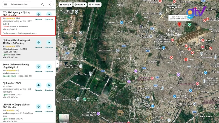Click phone number +84 919 009 319
The image size is (219, 123).
pyautogui.click(x=10, y=30)
